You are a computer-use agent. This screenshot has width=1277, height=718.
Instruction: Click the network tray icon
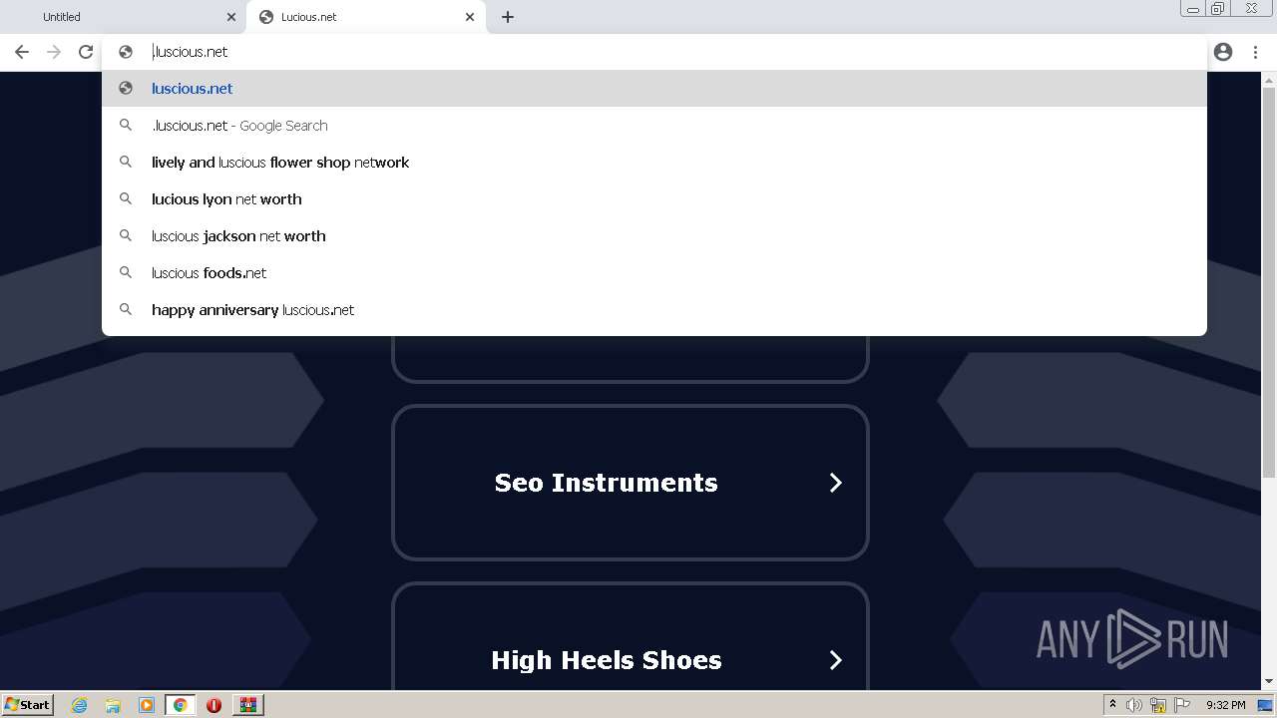(x=1158, y=705)
